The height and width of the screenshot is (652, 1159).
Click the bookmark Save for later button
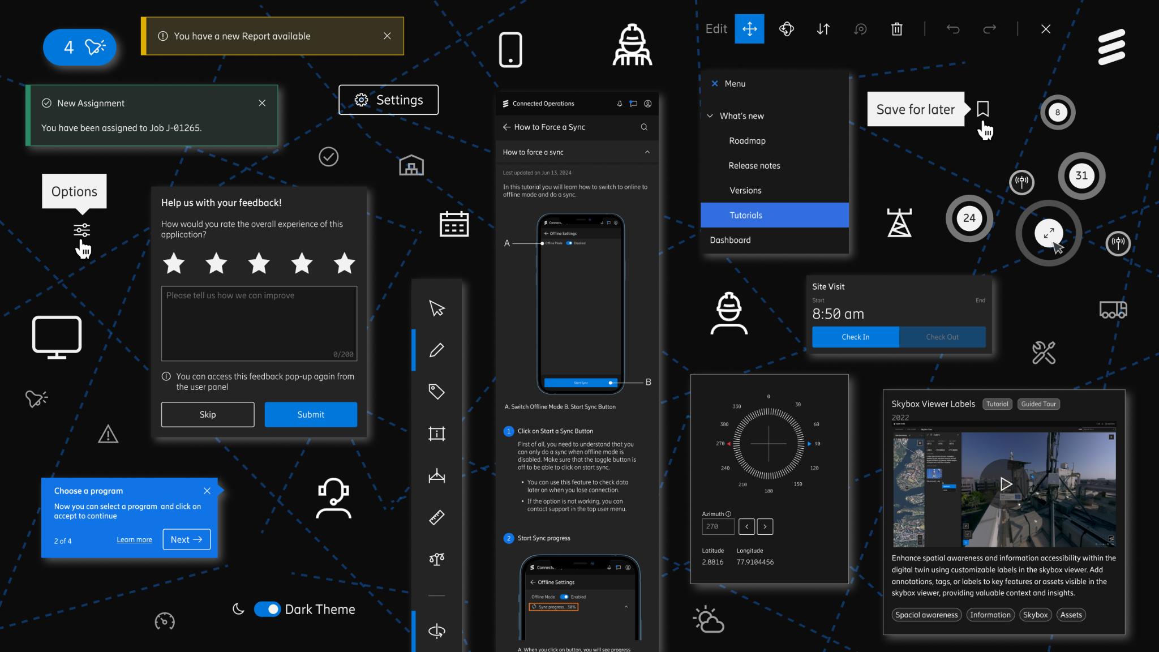(982, 109)
